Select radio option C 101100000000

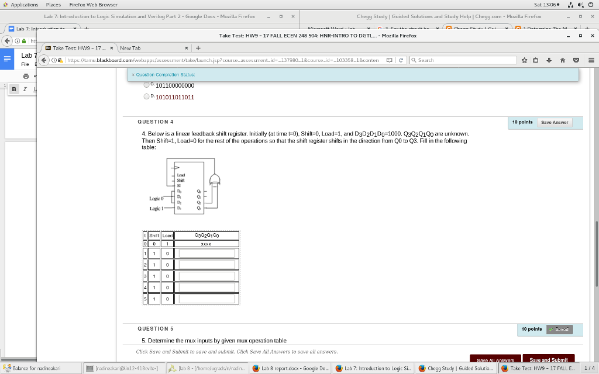pos(146,85)
